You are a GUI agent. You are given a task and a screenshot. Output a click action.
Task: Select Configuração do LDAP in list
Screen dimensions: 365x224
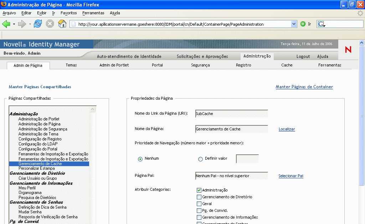click(38, 144)
